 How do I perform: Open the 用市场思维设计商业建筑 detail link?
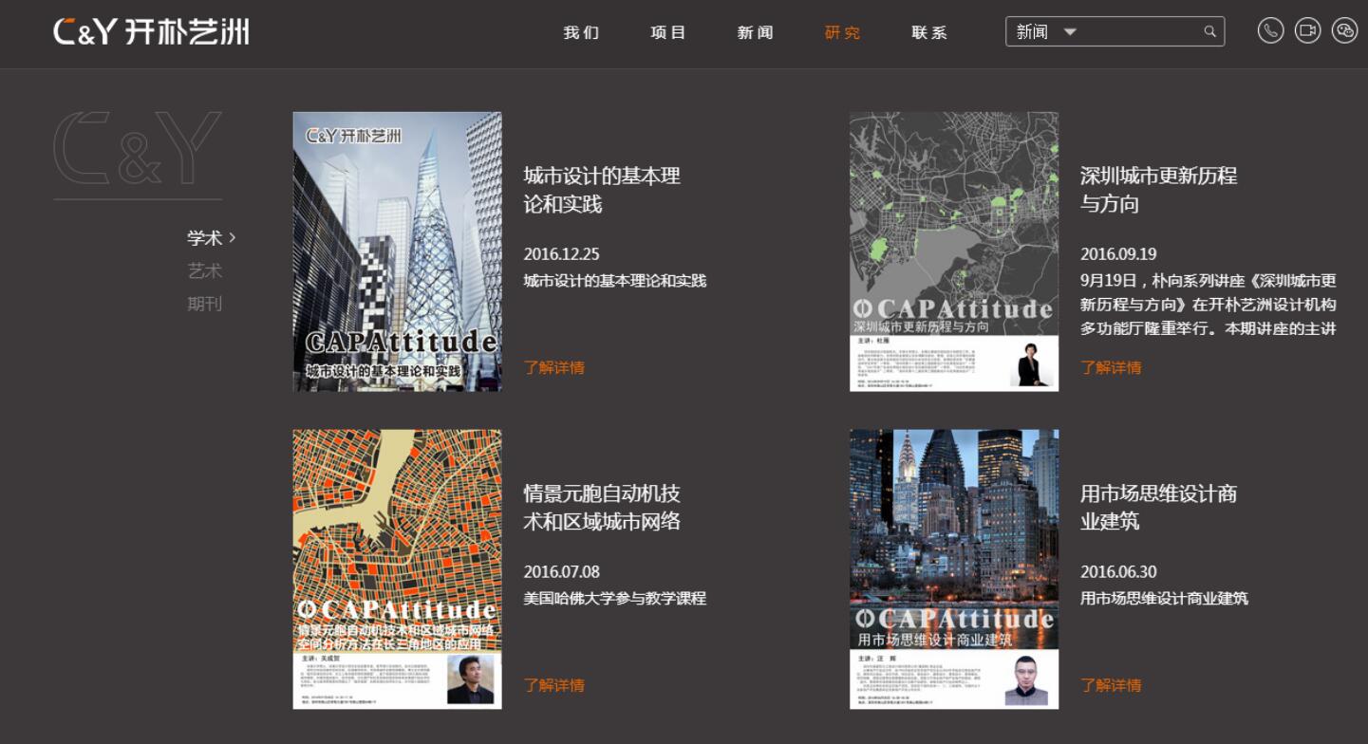click(x=1111, y=685)
